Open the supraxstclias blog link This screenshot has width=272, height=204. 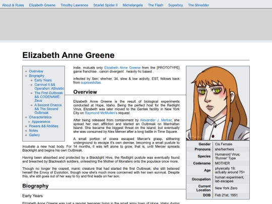[x=91, y=83]
